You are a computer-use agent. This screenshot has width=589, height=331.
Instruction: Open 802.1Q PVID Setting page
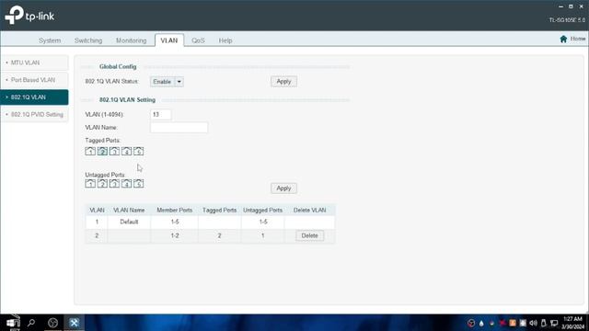coord(34,114)
